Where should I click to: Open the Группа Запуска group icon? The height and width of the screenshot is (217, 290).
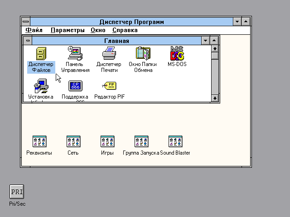click(x=141, y=142)
